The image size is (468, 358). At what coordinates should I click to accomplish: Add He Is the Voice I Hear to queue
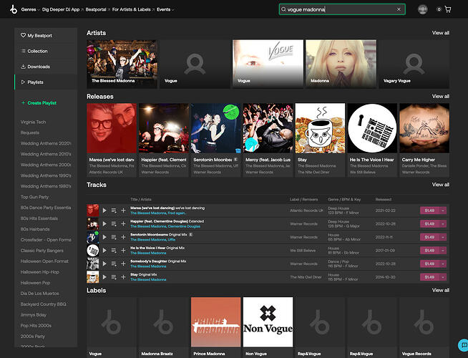tap(114, 250)
